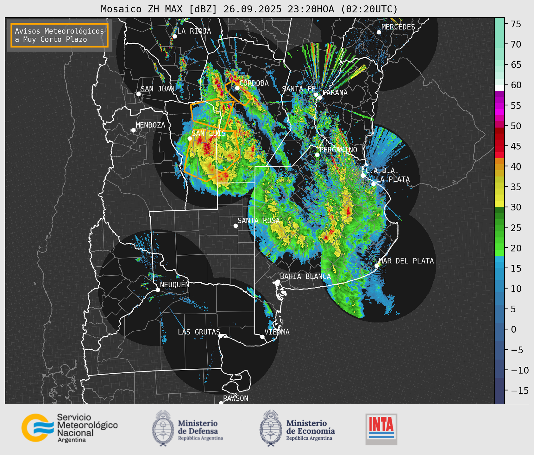The height and width of the screenshot is (455, 534).
Task: Click the SANTA ROSA city label
Action: pos(259,221)
